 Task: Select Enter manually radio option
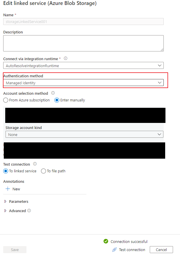tap(57, 100)
